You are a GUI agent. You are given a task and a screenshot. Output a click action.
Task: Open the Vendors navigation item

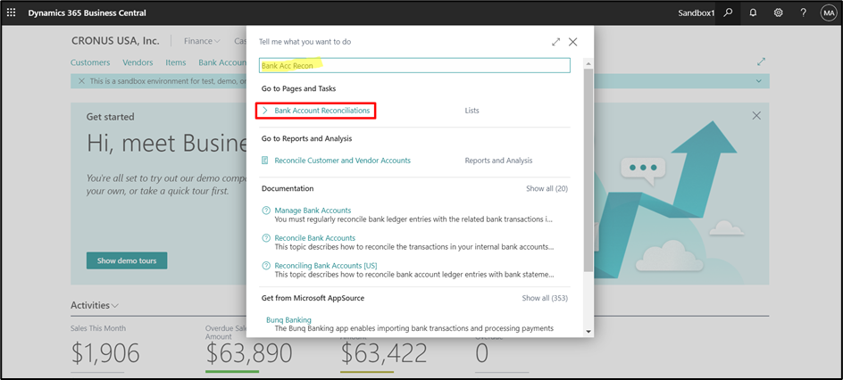(x=138, y=62)
